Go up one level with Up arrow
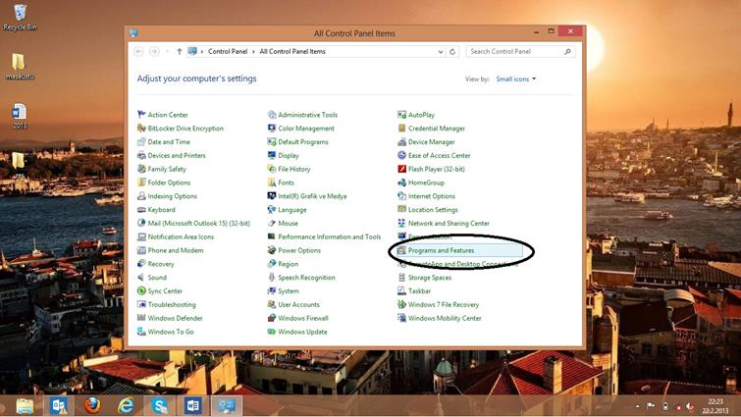The width and height of the screenshot is (741, 417). [180, 51]
